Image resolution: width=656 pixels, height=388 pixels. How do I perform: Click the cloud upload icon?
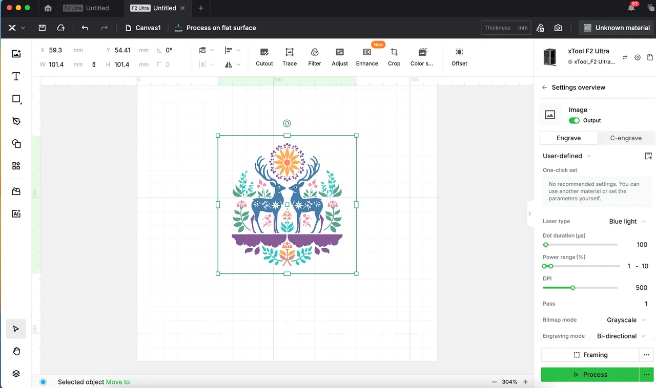pos(60,28)
